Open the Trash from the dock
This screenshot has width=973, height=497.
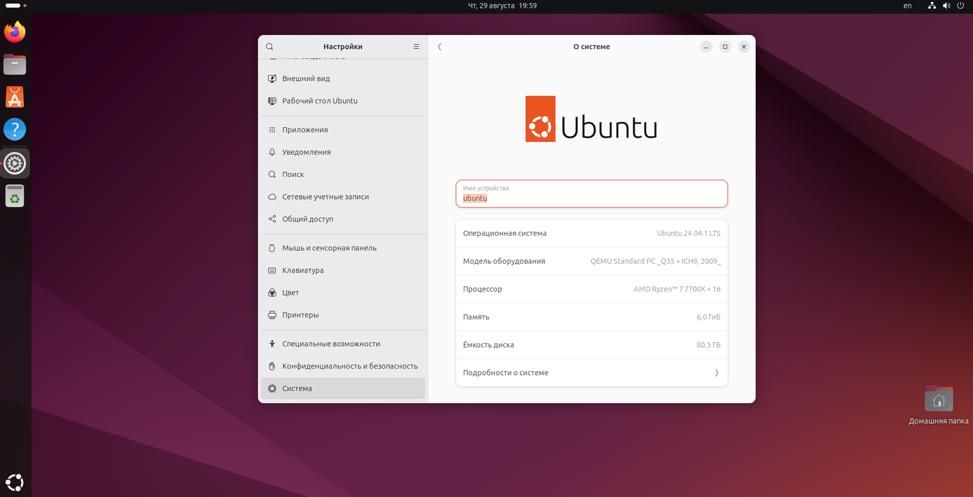14,196
